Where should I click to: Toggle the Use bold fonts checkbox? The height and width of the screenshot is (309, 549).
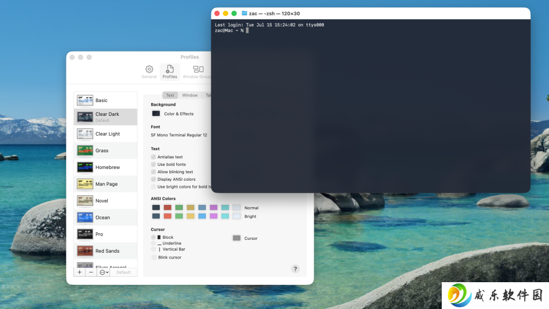pyautogui.click(x=153, y=164)
